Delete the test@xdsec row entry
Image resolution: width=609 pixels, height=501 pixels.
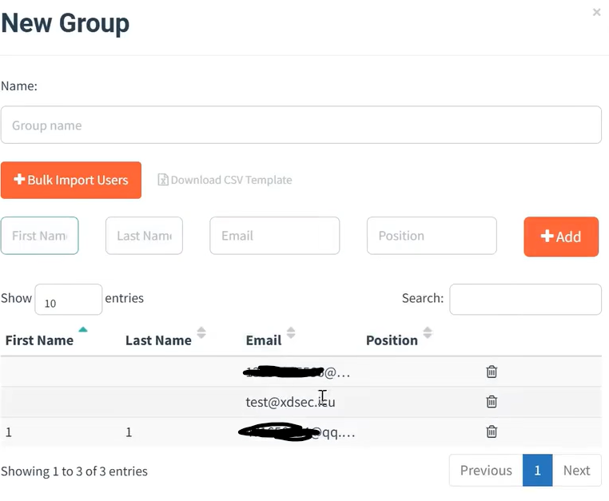tap(492, 402)
